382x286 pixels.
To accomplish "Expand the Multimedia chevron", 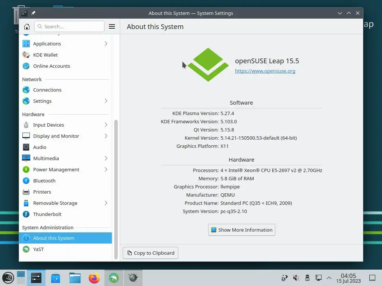I will point(106,159).
